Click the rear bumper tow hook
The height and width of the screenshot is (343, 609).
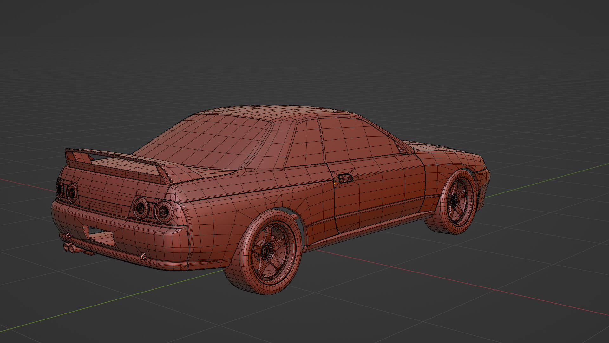143,256
